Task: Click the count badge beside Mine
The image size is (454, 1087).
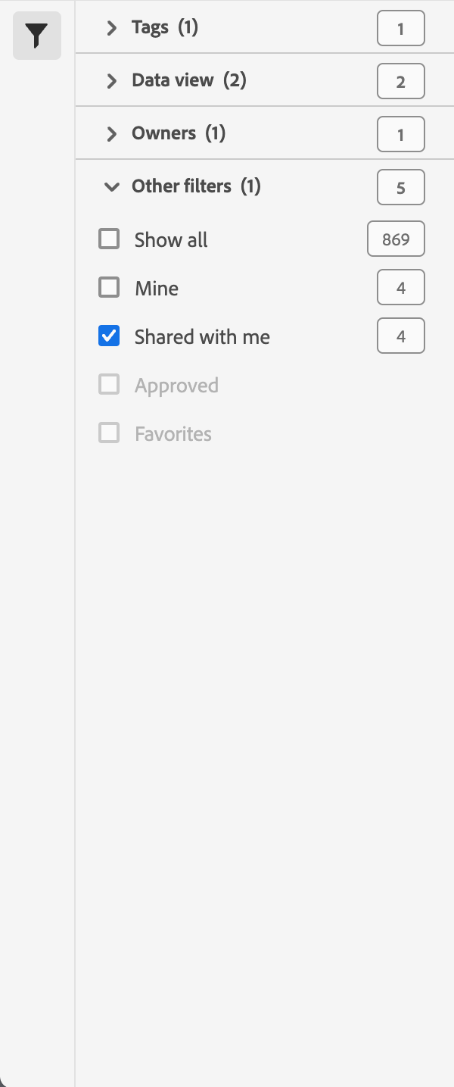Action: pyautogui.click(x=401, y=288)
